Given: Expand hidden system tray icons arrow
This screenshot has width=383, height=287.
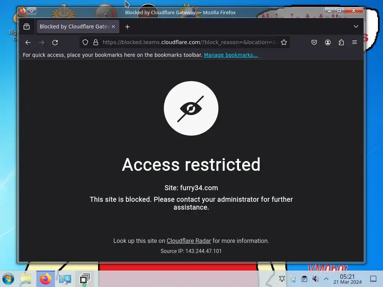Looking at the screenshot, I should [326, 278].
